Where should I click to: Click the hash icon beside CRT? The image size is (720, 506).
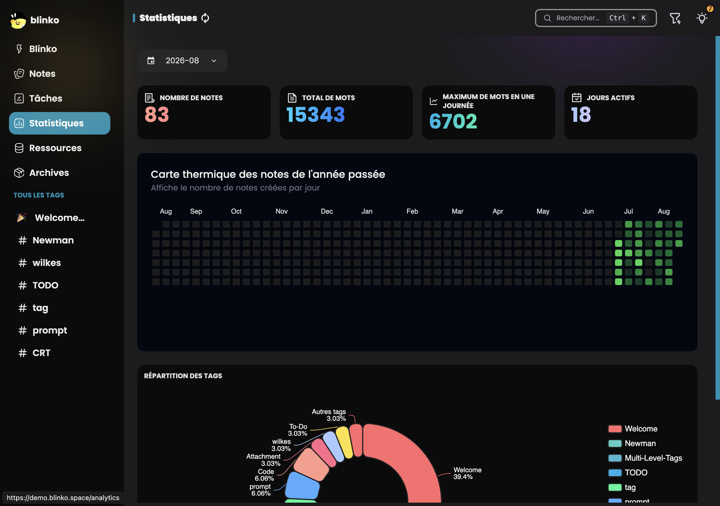tap(22, 353)
